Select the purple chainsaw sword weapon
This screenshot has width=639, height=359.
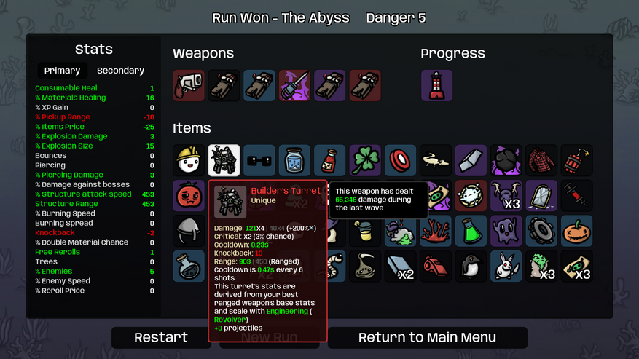[294, 86]
